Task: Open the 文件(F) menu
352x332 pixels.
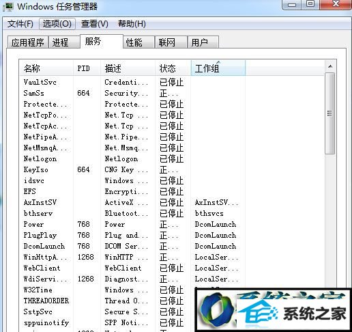Action: click(x=20, y=24)
